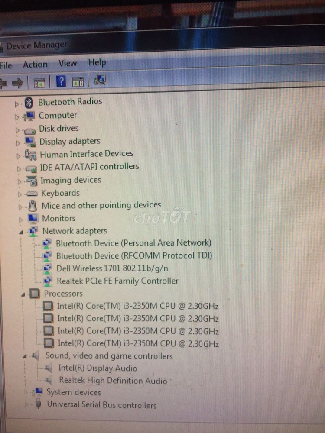325x433 pixels.
Task: Click the Realtek PCIe FE controller icon
Action: (x=48, y=281)
